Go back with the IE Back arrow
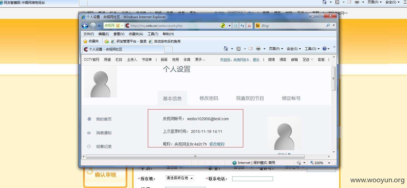The width and height of the screenshot is (407, 188). [x=85, y=26]
